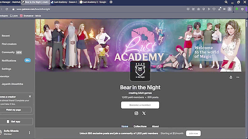Open the three-dot more options menu on creator page
The height and width of the screenshot is (139, 248).
pyautogui.click(x=238, y=77)
